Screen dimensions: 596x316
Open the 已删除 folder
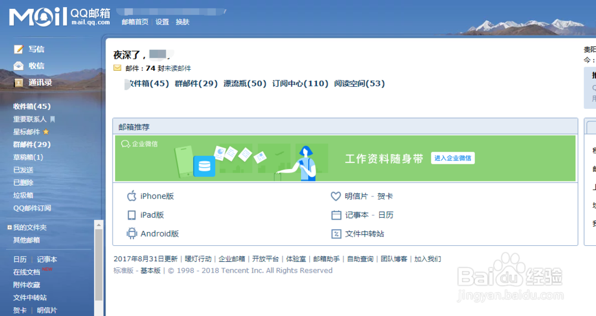23,183
